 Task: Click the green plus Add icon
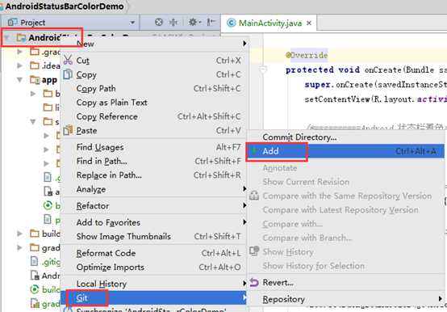tap(254, 150)
